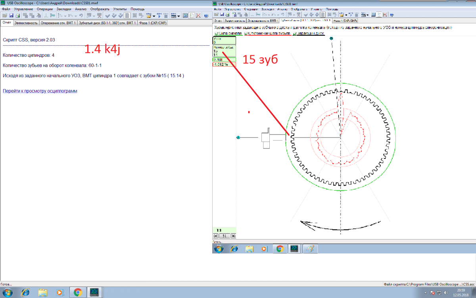Image resolution: width=476 pixels, height=298 pixels.
Task: Click the Print icon in left toolbar
Action: 17,16
